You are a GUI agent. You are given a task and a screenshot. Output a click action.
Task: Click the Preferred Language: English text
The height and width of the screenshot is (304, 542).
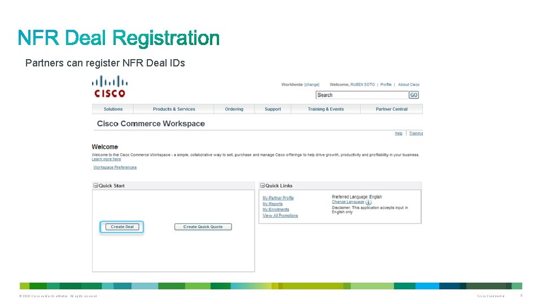(357, 197)
